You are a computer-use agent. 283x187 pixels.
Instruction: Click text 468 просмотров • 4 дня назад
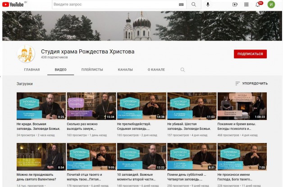coord(237,135)
